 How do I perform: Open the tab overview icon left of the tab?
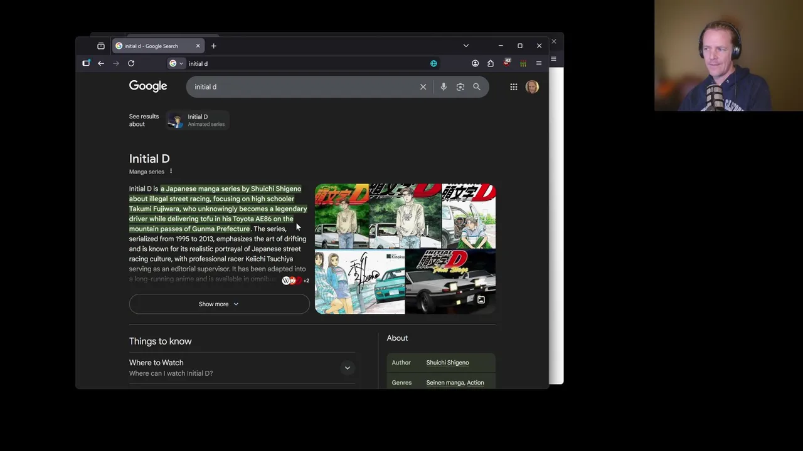pos(101,46)
